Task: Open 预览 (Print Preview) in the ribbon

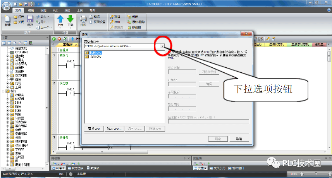Action: pos(95,17)
